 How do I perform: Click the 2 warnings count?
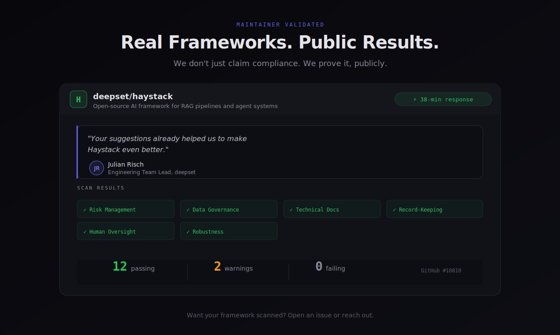(233, 267)
